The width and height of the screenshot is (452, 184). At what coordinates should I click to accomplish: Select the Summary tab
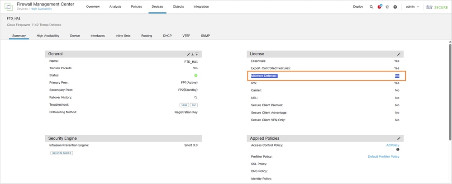pyautogui.click(x=19, y=36)
